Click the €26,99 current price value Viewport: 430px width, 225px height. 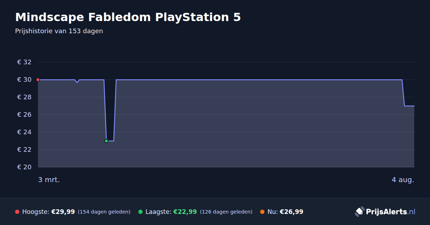pyautogui.click(x=291, y=212)
